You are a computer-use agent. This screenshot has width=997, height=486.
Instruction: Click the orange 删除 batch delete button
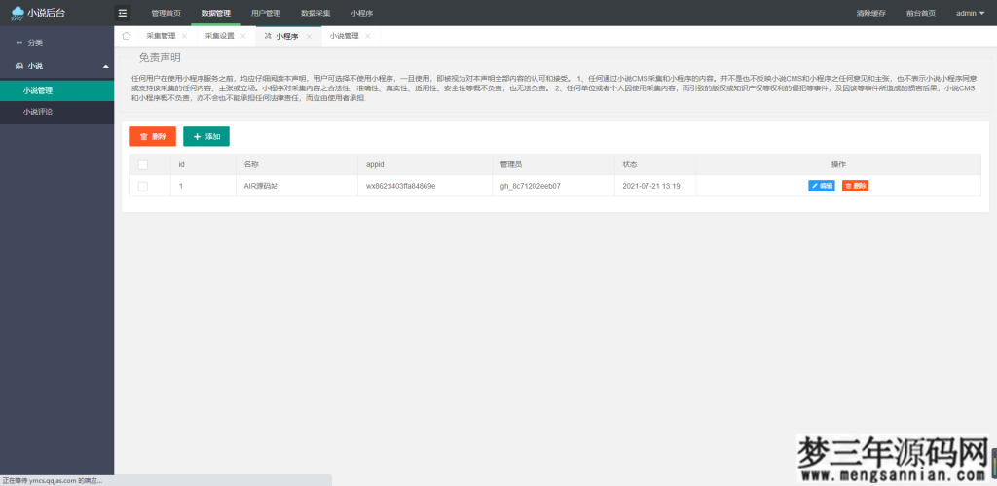[x=153, y=137]
